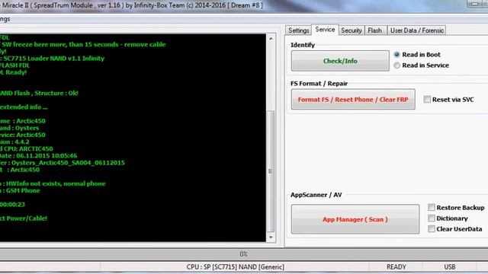Image resolution: width=488 pixels, height=274 pixels.
Task: Click the 'Identify' group label
Action: pyautogui.click(x=303, y=45)
